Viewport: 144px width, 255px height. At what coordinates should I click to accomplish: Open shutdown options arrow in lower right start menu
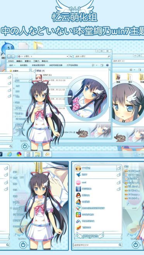[x=140, y=245]
